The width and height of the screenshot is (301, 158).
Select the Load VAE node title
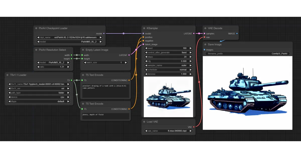153,122
